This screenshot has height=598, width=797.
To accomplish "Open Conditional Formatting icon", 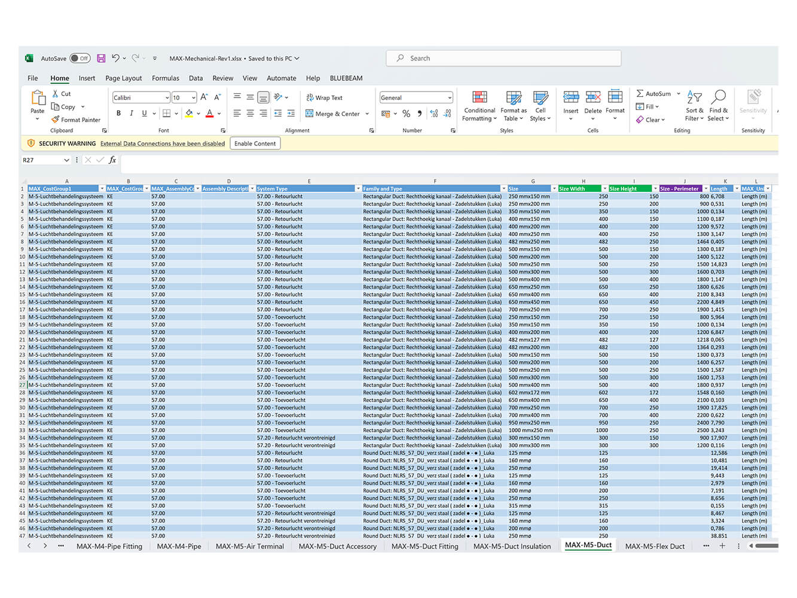I will 480,98.
